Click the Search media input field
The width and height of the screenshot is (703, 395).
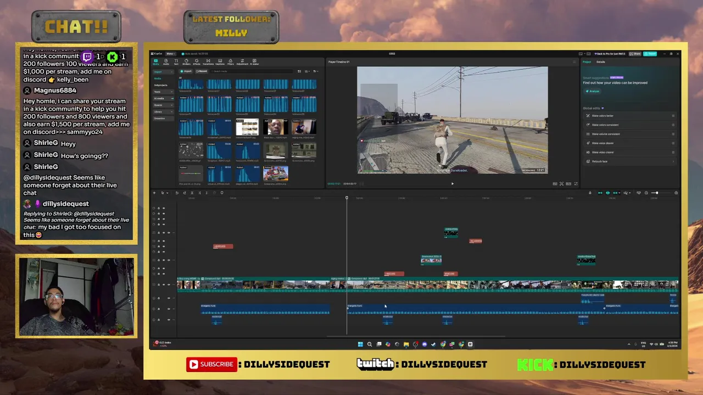[252, 71]
